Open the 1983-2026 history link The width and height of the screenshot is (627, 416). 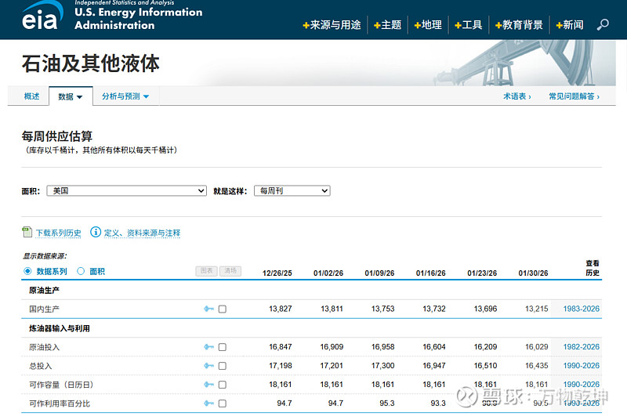pos(581,309)
